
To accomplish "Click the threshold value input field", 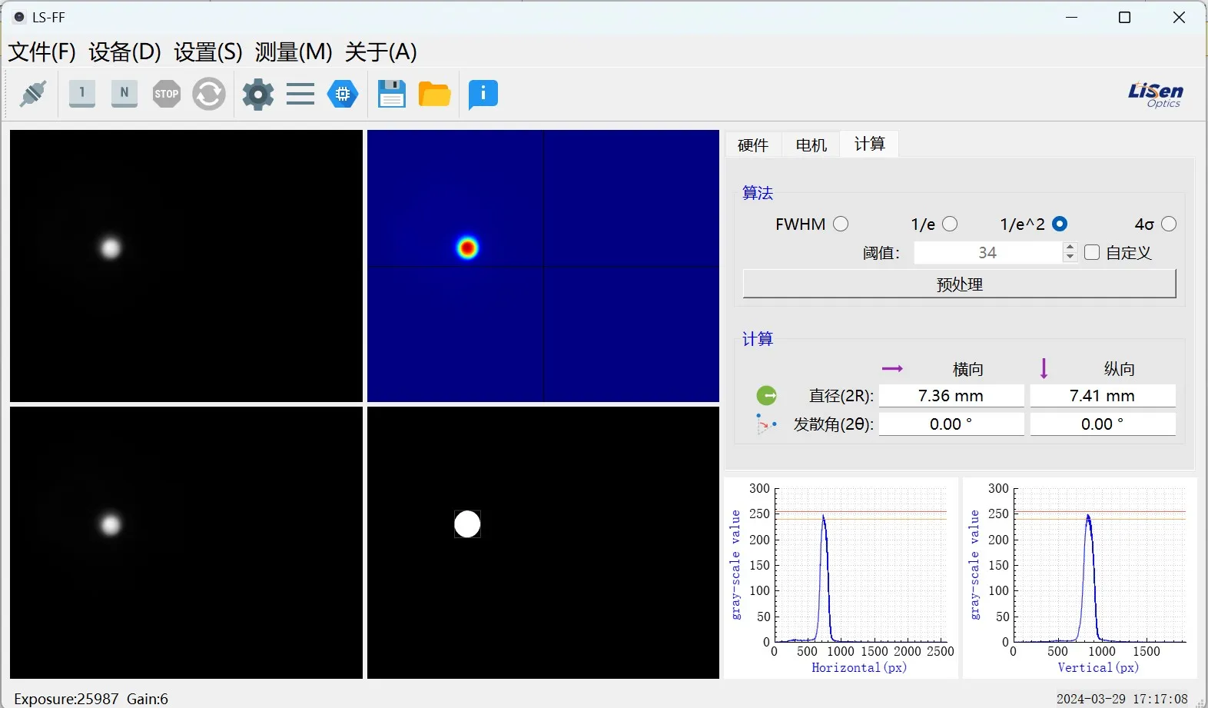I will (x=987, y=252).
